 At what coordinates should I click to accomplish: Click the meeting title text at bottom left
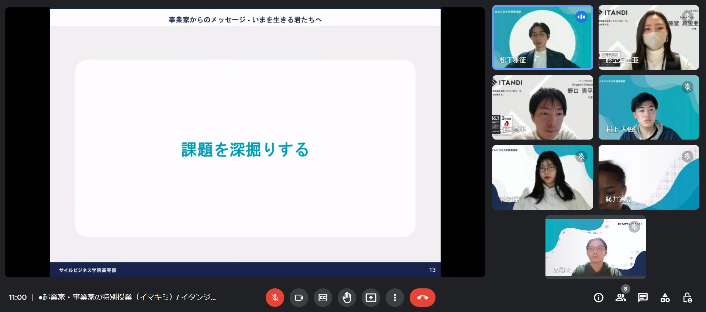pos(127,298)
